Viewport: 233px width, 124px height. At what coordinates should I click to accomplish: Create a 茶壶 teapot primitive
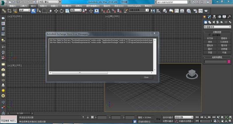pos(210,52)
